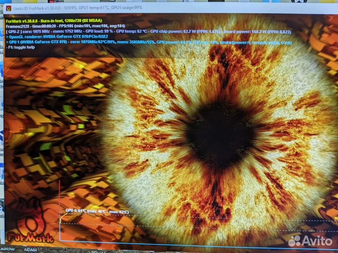338x253 pixels.
Task: Open Launcher from the taskbar
Action: [7, 249]
